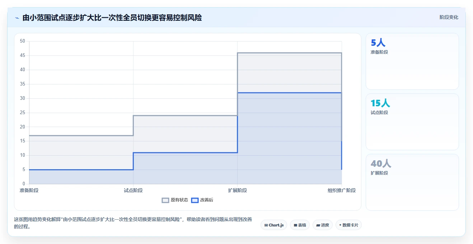The image size is (473, 244).
Task: Click the 扩展阶段 x-axis label
Action: (237, 190)
